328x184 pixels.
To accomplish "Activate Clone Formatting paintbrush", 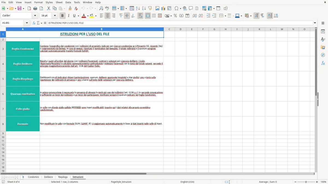I will [x=70, y=8].
